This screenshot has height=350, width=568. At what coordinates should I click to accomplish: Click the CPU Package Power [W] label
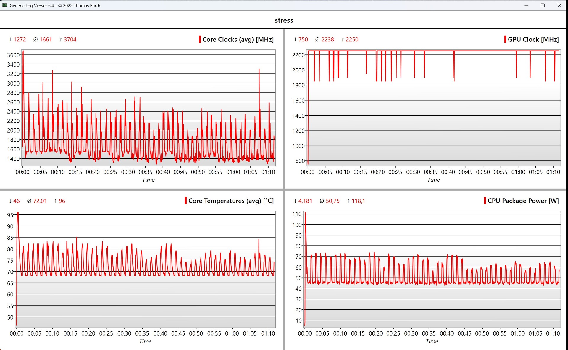[x=523, y=201]
